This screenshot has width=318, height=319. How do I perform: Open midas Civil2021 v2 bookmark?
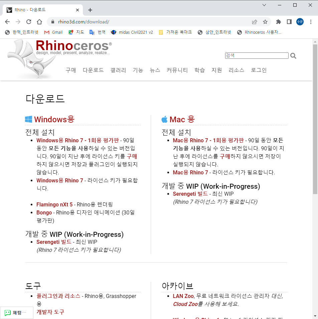pos(132,32)
